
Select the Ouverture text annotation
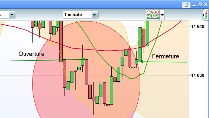(31, 54)
